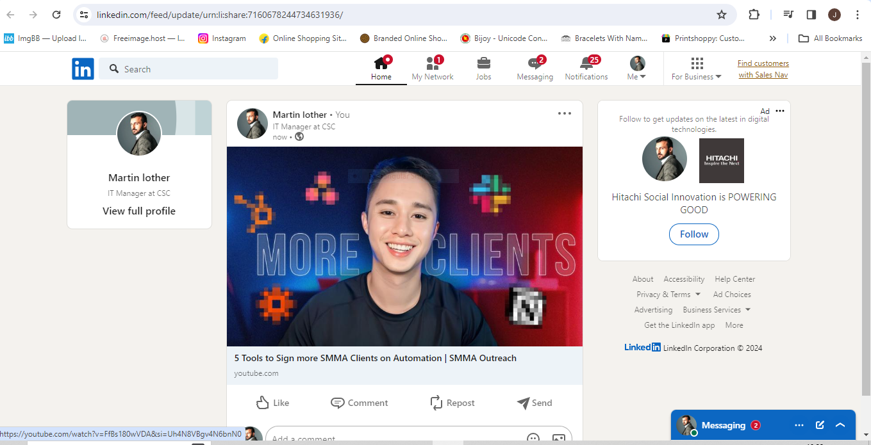Open the post three-dot options menu
Image resolution: width=871 pixels, height=445 pixels.
pos(564,113)
